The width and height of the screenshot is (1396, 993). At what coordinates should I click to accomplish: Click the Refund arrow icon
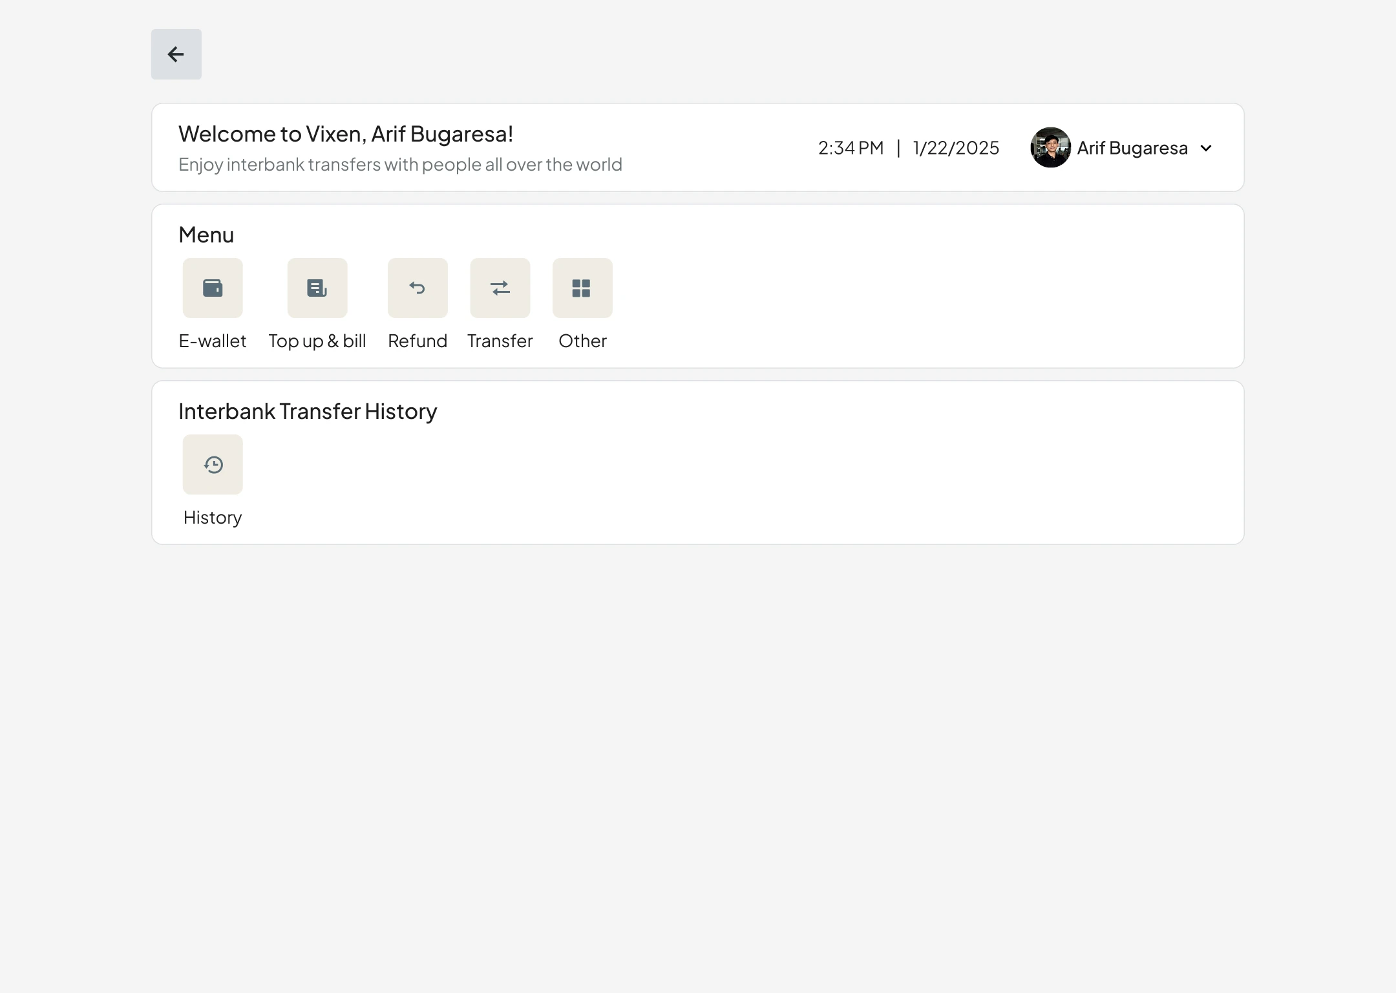[x=418, y=288]
